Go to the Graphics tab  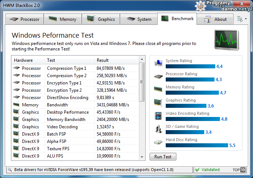pos(102,19)
